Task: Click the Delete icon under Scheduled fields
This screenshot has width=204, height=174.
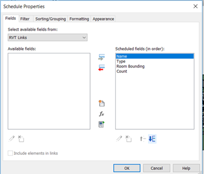Action: 128,139
